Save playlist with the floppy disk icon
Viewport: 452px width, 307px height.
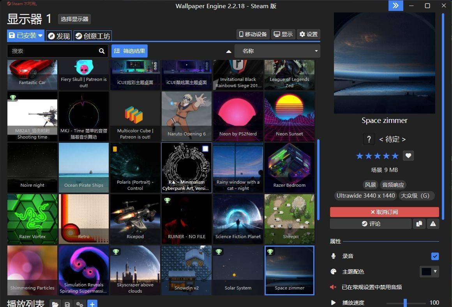pos(67,304)
